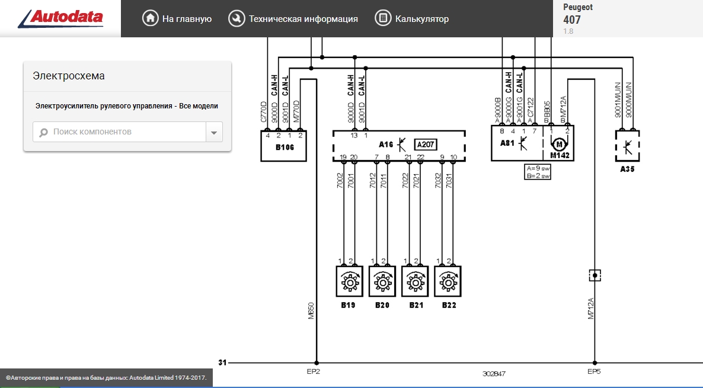The height and width of the screenshot is (388, 703).
Task: Click the EP5 ground point label
Action: 593,371
